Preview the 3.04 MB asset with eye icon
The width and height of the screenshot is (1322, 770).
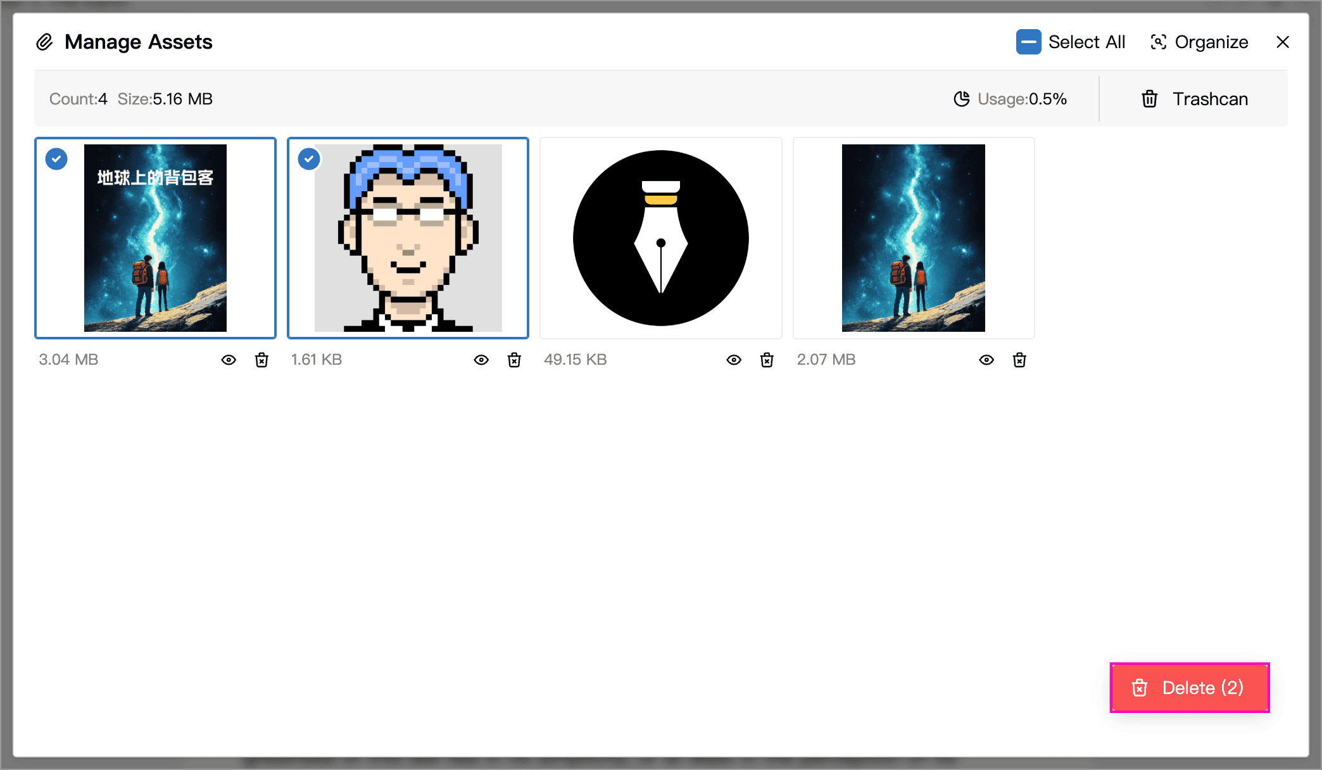[x=229, y=360]
